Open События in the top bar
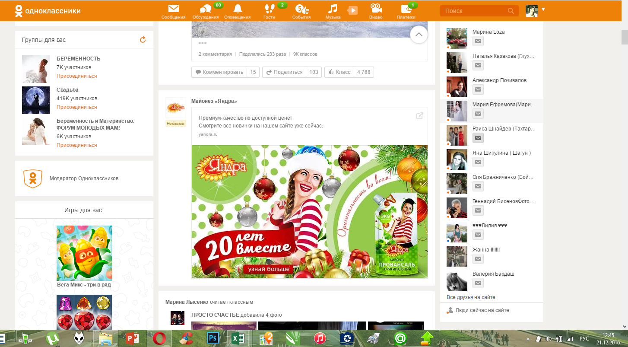The height and width of the screenshot is (347, 628). click(x=301, y=12)
